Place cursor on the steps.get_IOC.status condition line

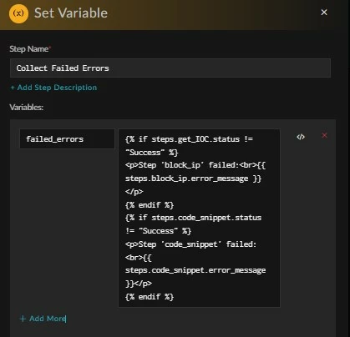click(189, 139)
